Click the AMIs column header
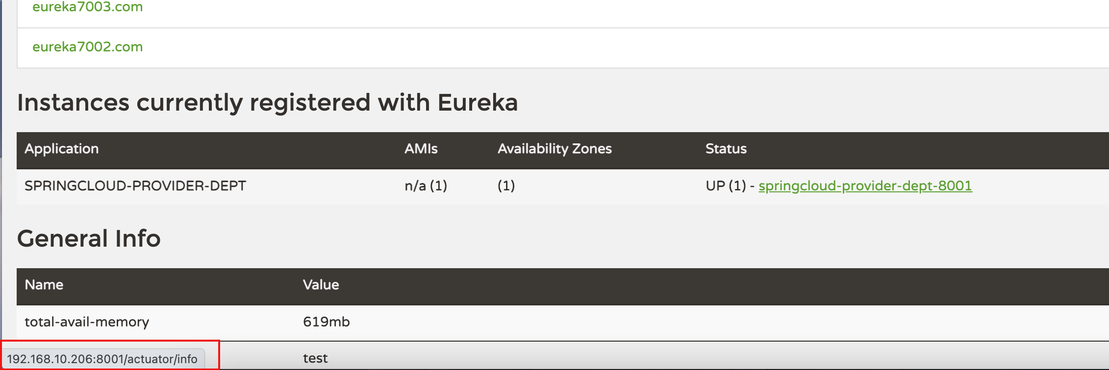This screenshot has width=1109, height=370. 421,149
